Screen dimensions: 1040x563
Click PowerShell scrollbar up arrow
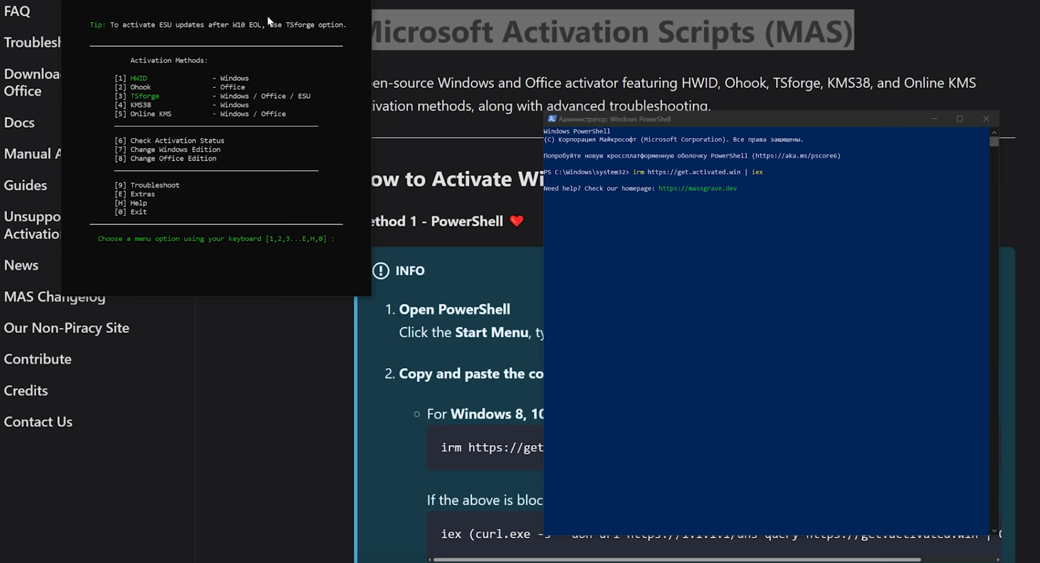click(x=994, y=132)
